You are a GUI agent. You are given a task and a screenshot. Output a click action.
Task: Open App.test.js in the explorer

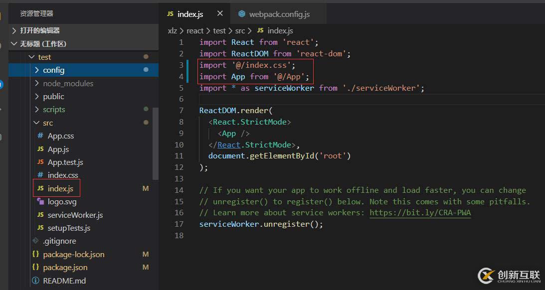pyautogui.click(x=65, y=162)
